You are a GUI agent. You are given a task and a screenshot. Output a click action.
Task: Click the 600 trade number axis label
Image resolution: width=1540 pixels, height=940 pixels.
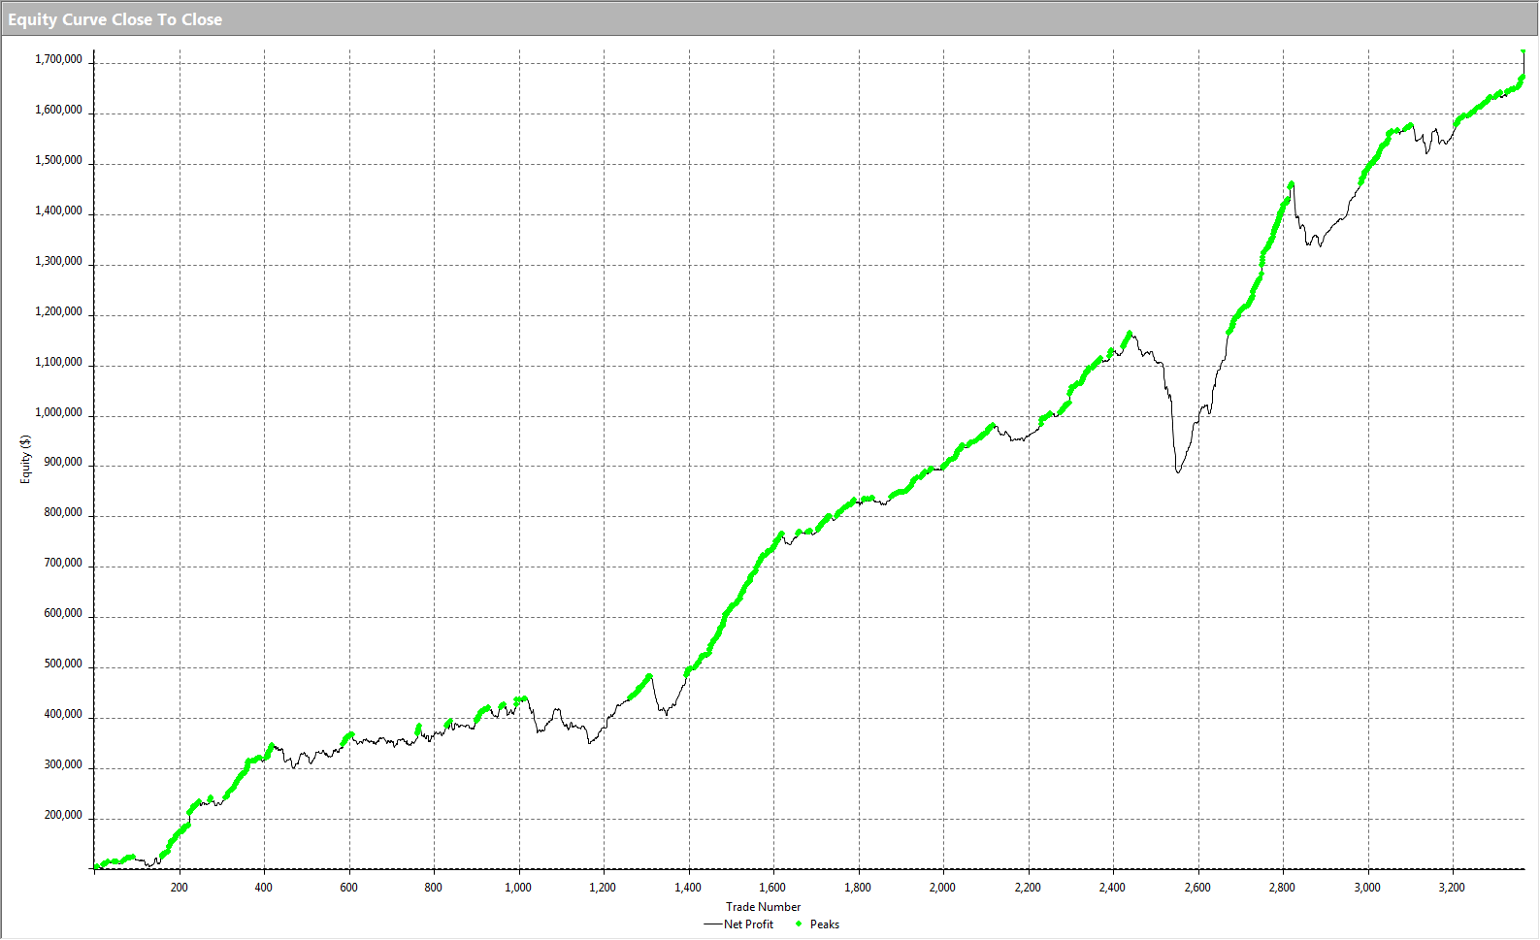click(349, 888)
